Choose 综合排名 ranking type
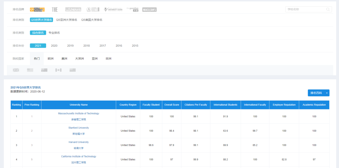This screenshot has width=339, height=168. tap(38, 33)
